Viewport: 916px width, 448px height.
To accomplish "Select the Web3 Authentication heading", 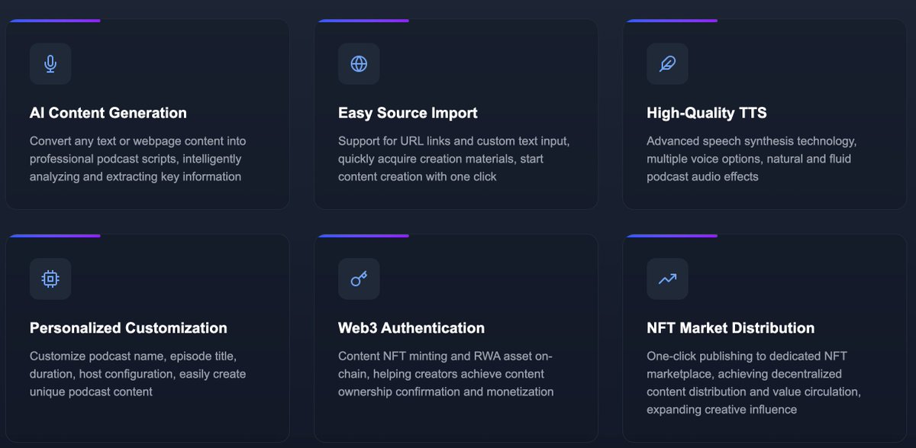I will point(411,328).
